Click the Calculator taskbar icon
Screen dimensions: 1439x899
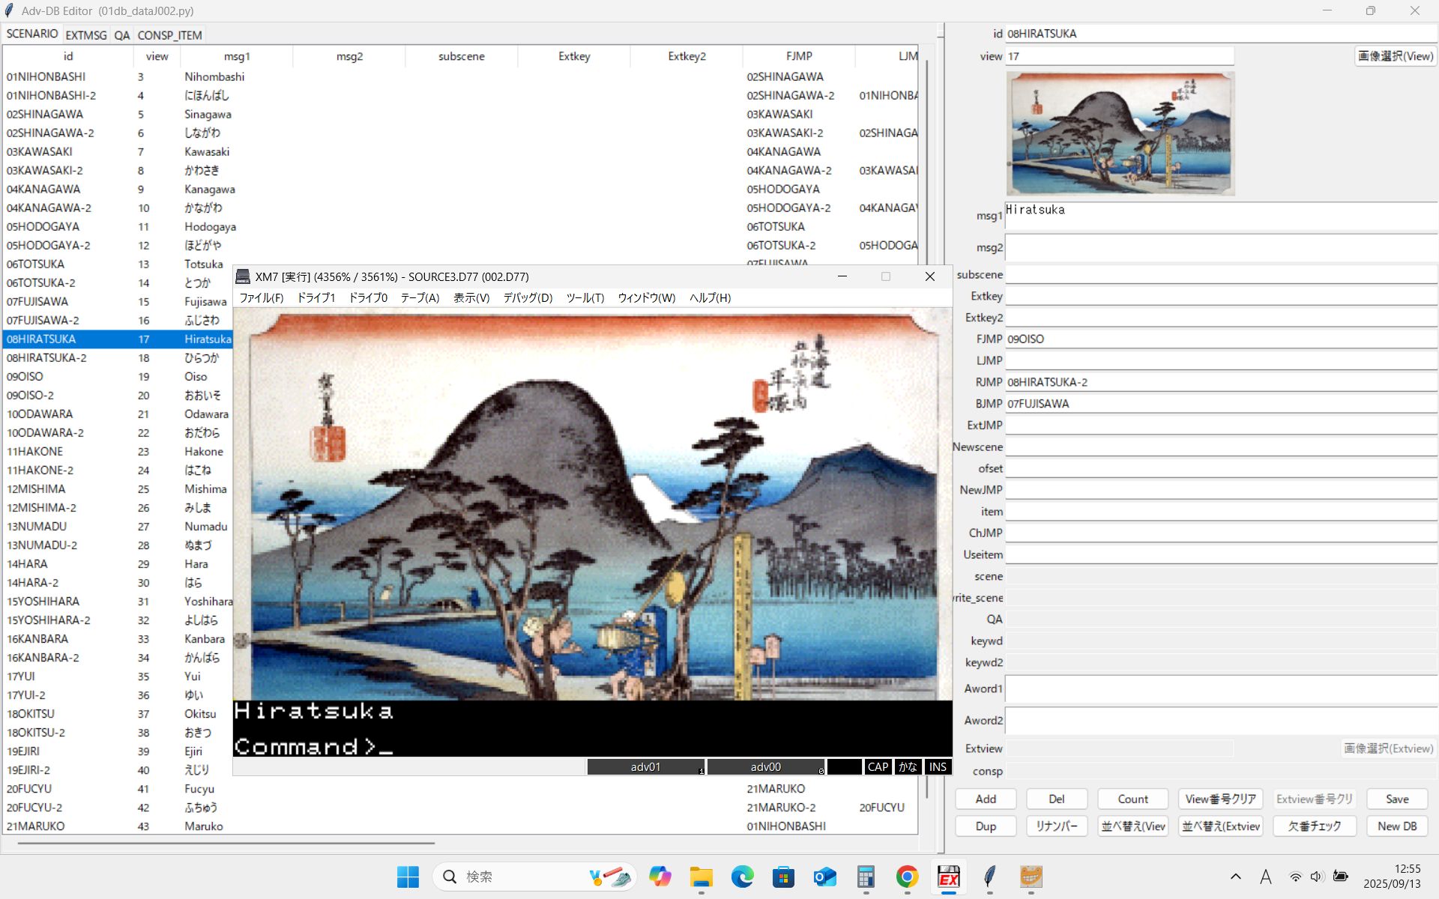[x=866, y=877]
